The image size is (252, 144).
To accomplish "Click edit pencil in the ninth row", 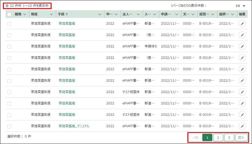I will pos(242,114).
